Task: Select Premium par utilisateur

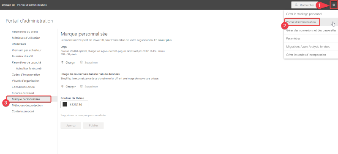Action: (x=27, y=50)
